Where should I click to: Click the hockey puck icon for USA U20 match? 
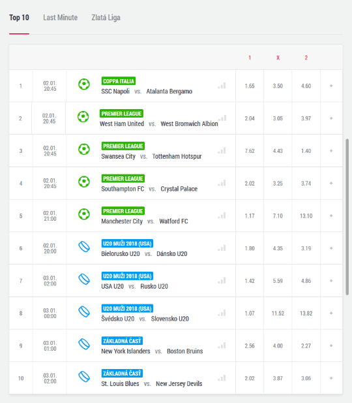point(84,279)
